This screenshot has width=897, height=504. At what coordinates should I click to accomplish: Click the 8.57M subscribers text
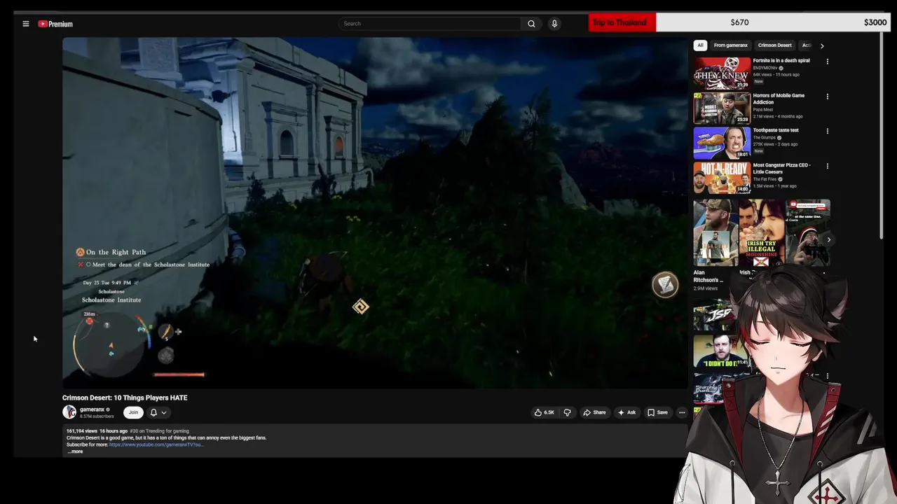(x=97, y=416)
